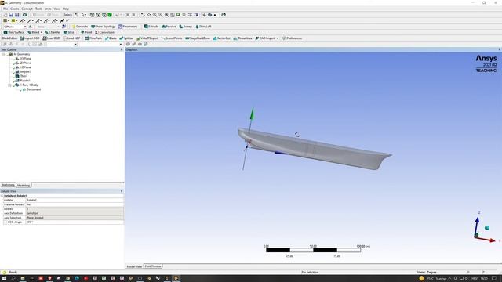This screenshot has height=282, width=502.
Task: Click the cyan isometric view ball
Action: [x=487, y=228]
